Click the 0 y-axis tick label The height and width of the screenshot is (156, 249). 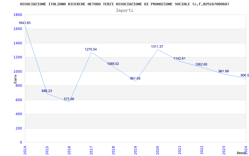21,143
